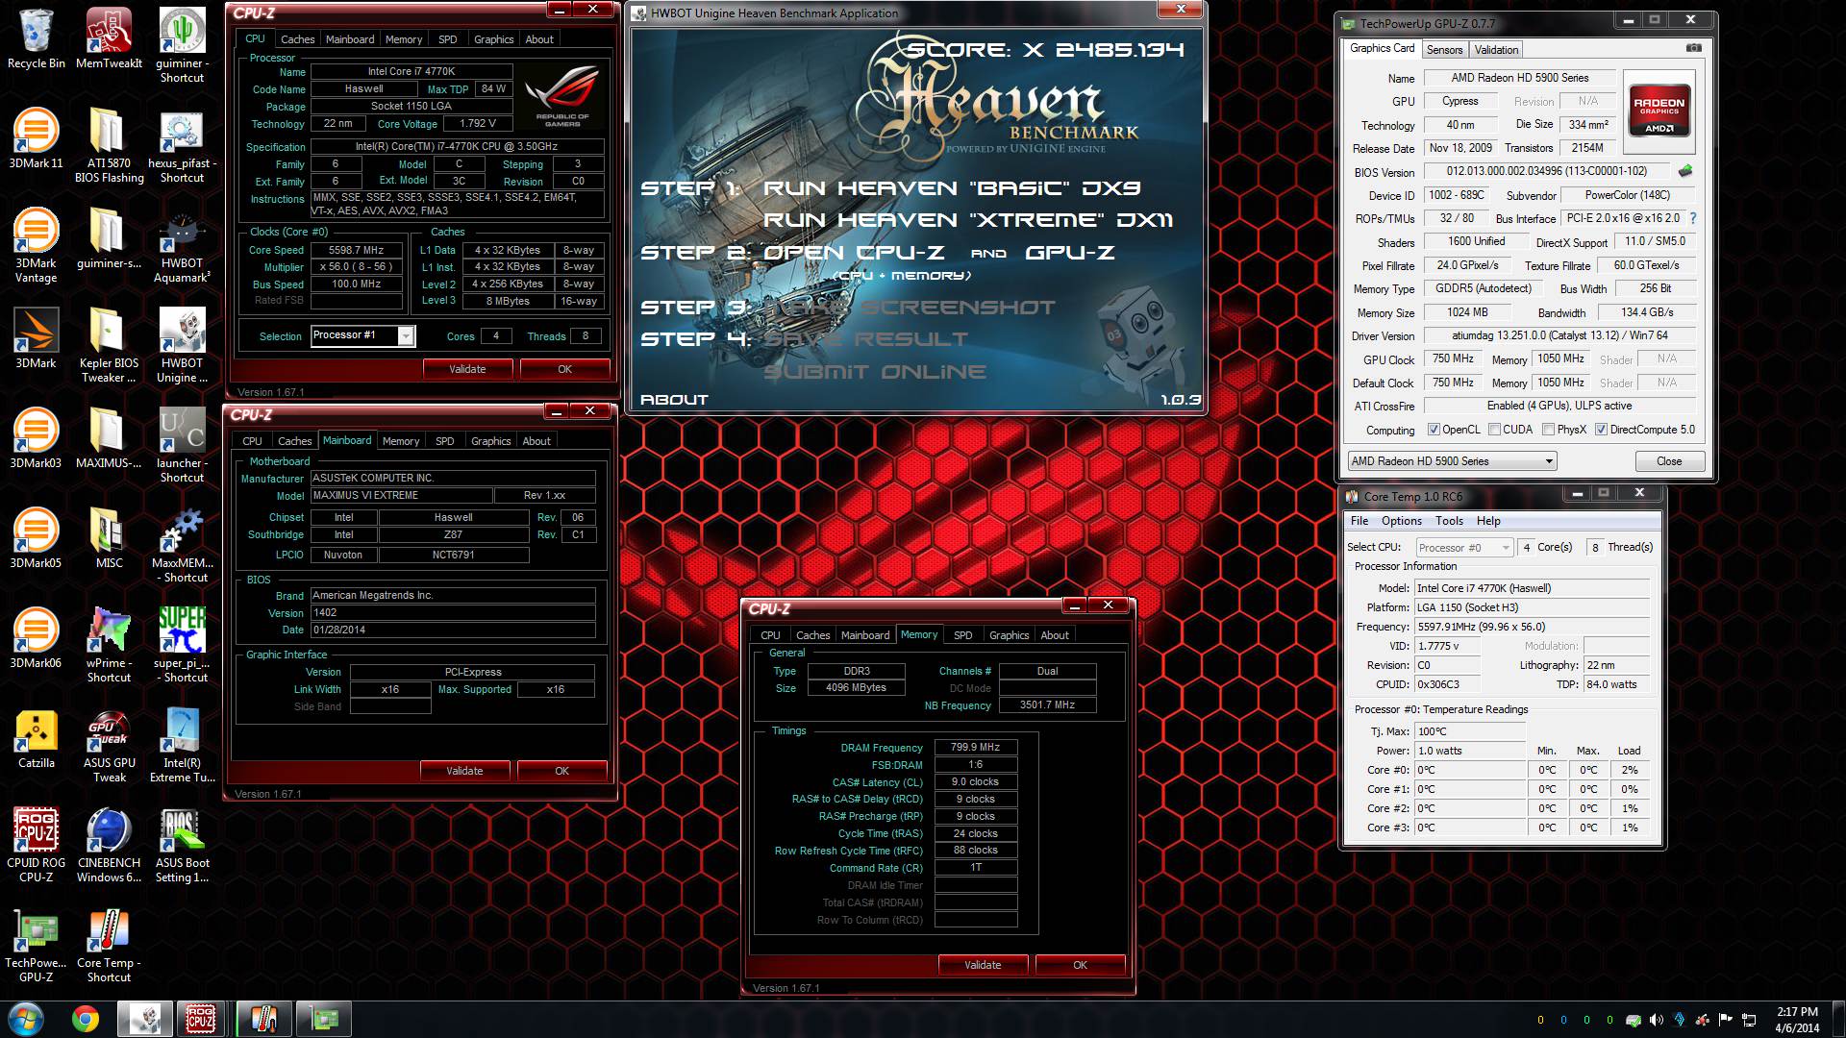Screen dimensions: 1846x1038
Task: Open Kepler BIOS Tweaker folder
Action: tap(109, 345)
